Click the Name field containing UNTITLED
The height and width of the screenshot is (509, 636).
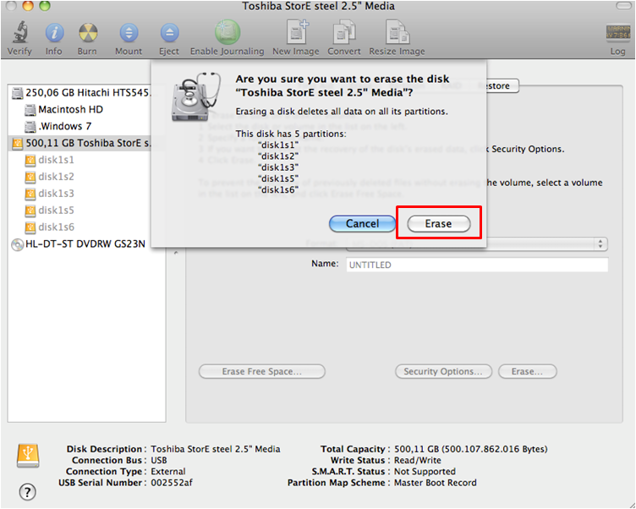tap(476, 265)
